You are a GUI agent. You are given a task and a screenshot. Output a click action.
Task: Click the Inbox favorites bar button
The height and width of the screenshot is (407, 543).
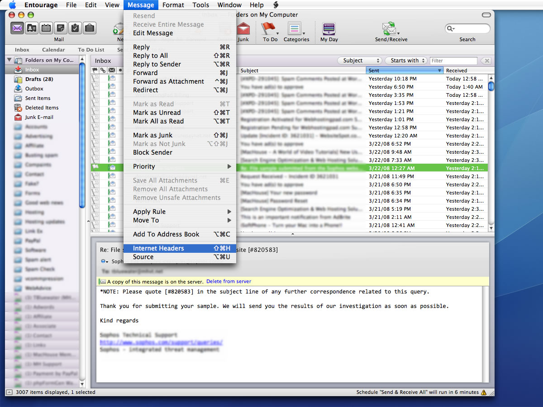click(22, 50)
